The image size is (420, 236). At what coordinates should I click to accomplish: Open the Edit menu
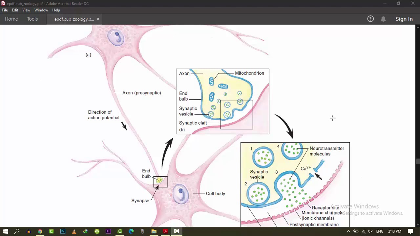coord(15,10)
